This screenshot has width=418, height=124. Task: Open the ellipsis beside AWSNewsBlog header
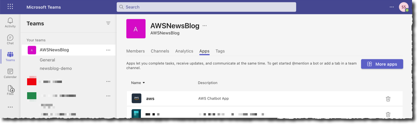tap(205, 26)
